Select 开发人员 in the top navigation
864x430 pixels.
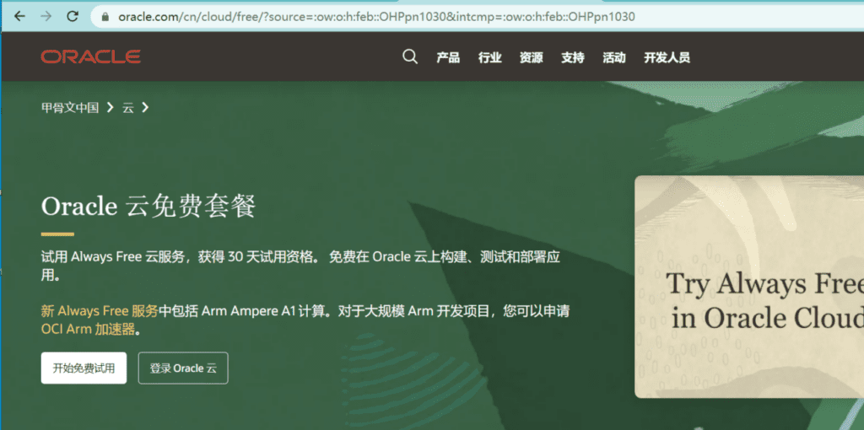[667, 57]
